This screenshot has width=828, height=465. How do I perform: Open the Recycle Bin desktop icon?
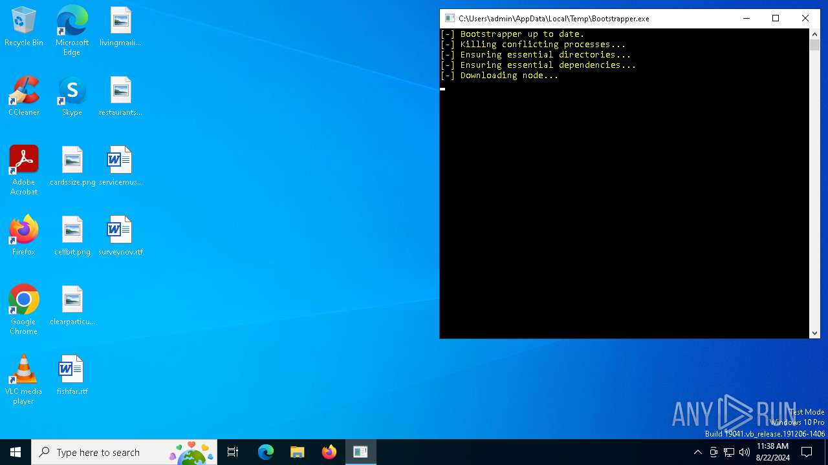24,27
